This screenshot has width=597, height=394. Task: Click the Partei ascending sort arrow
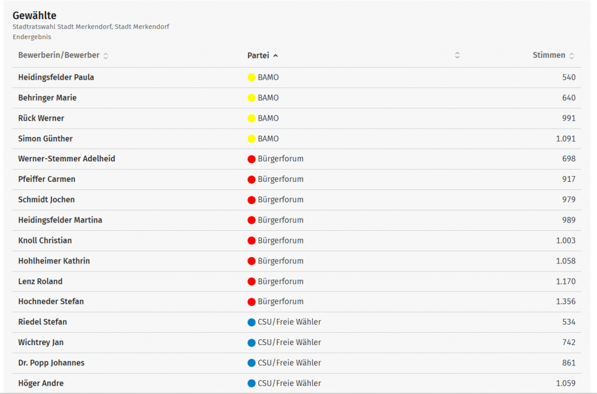tap(275, 56)
